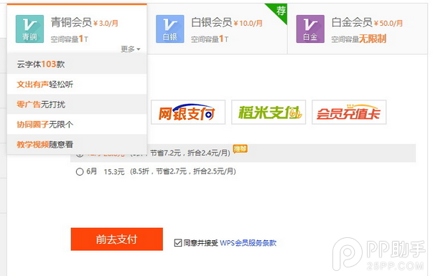The image size is (433, 276).
Task: Click the 节省7.2元，折合2.4元/月 text
Action: (x=189, y=153)
